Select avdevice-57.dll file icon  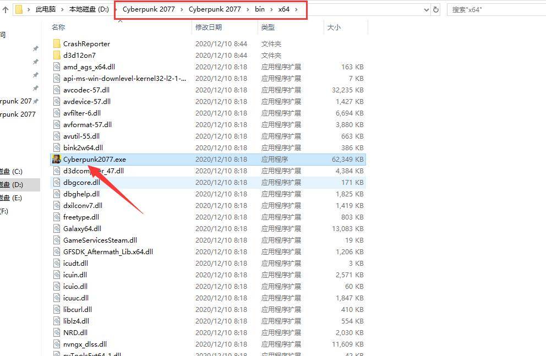coord(57,101)
